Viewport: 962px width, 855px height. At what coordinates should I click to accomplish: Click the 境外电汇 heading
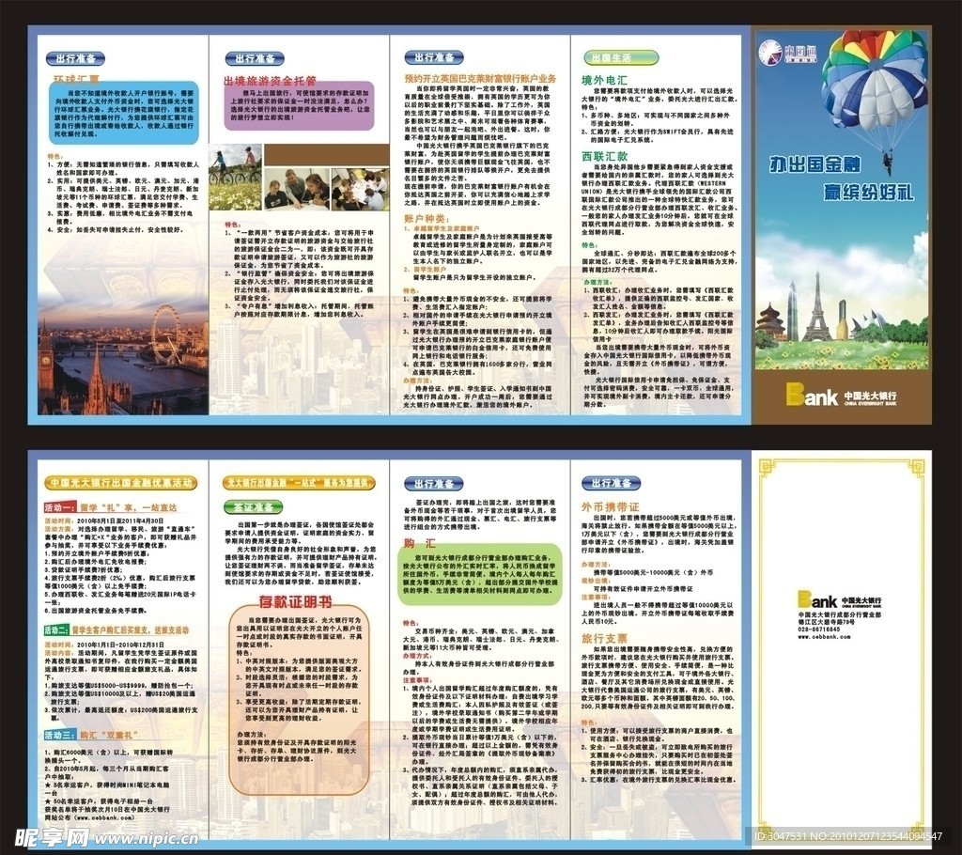pos(604,80)
